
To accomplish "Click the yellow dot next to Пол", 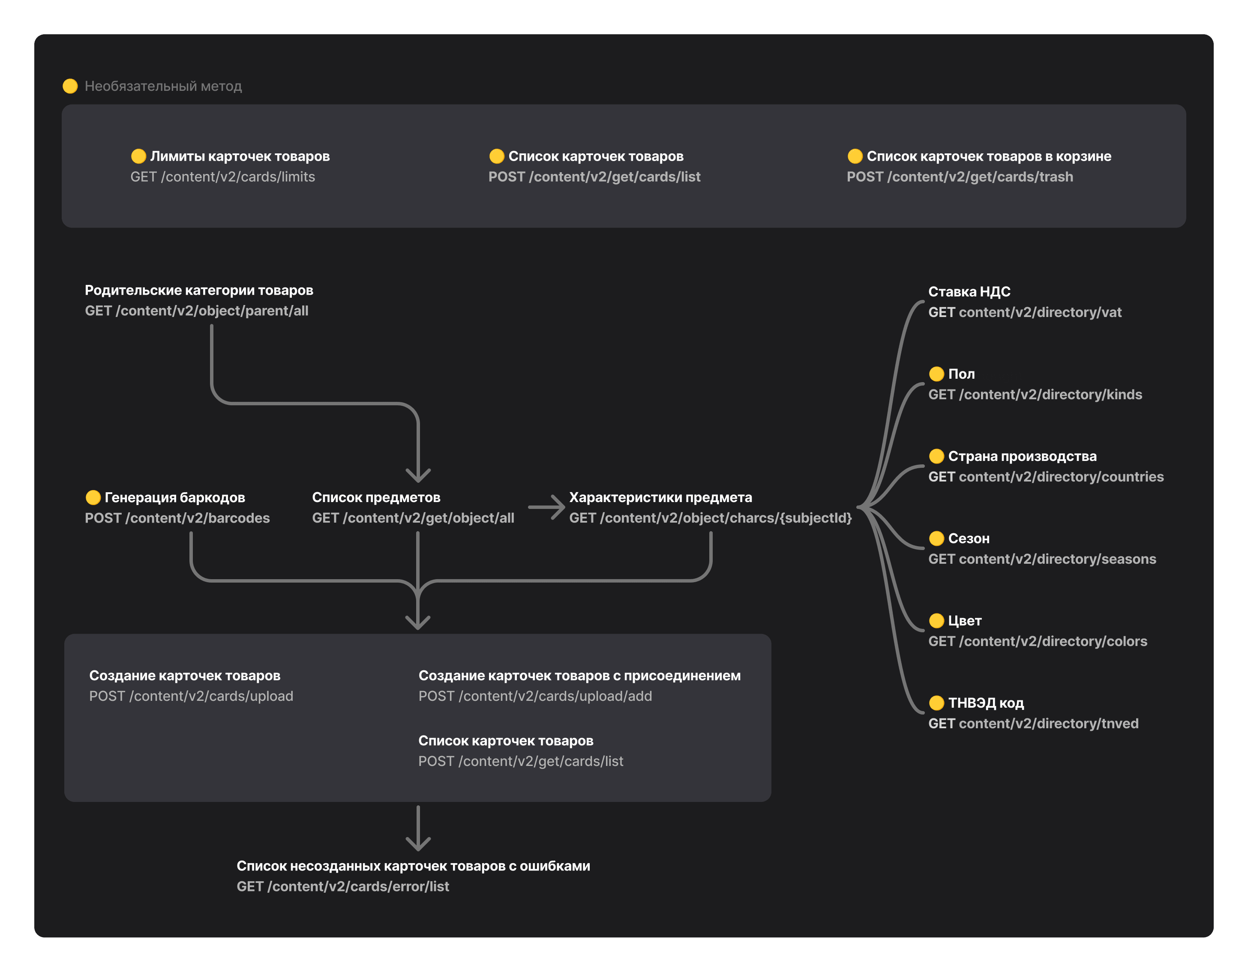I will pyautogui.click(x=936, y=374).
